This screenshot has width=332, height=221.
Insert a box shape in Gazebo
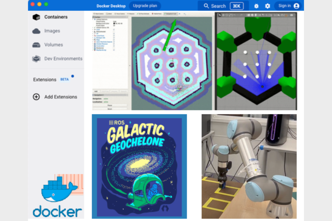click(249, 15)
